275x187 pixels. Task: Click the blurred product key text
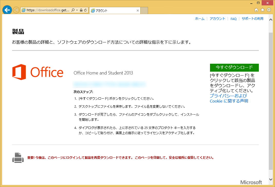tap(109, 84)
